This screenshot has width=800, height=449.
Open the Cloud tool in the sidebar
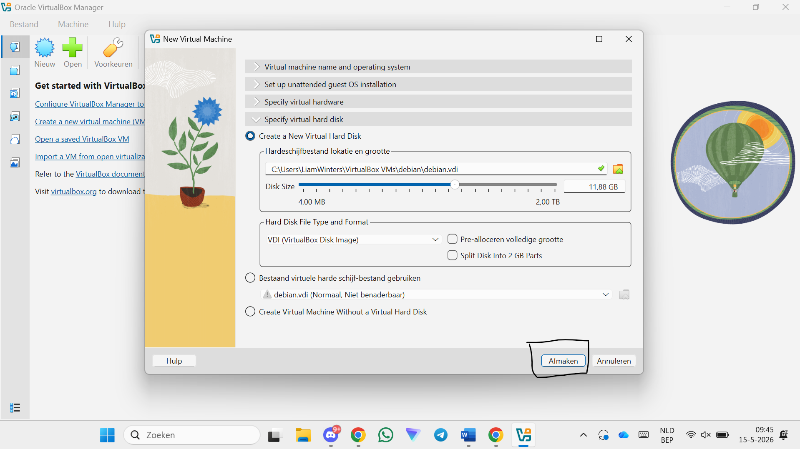[15, 139]
